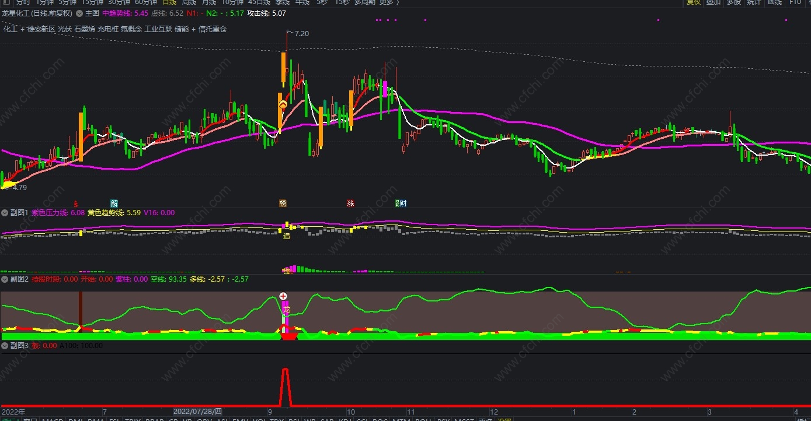Screen dimensions: 811x421
Task: Click the 攻击线: 5.07 indicator value
Action: [x=266, y=13]
